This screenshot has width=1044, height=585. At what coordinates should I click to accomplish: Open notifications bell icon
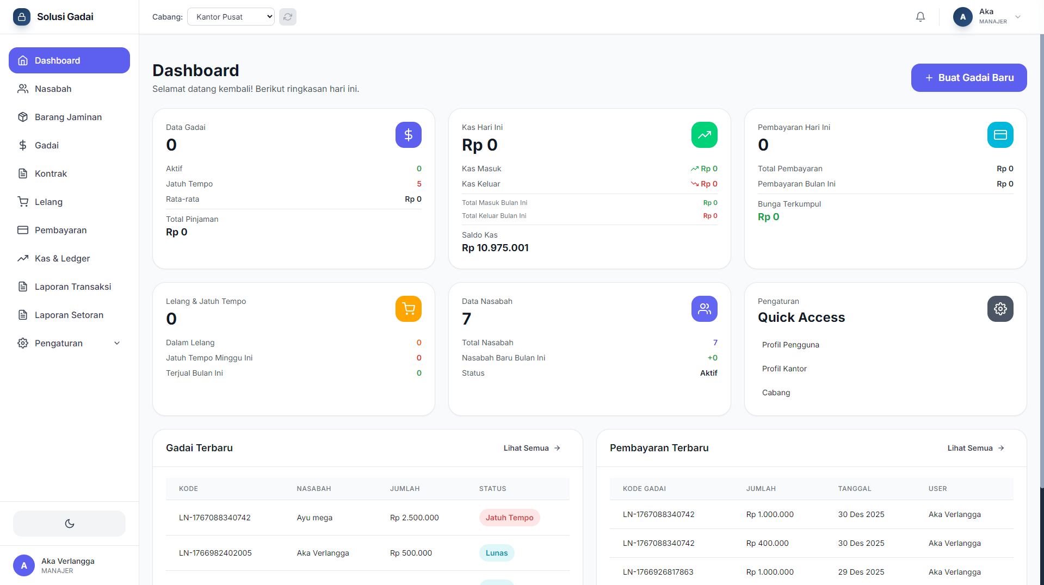(921, 17)
